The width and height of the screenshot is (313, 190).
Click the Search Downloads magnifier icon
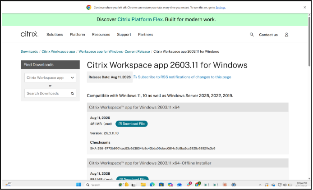(72, 93)
